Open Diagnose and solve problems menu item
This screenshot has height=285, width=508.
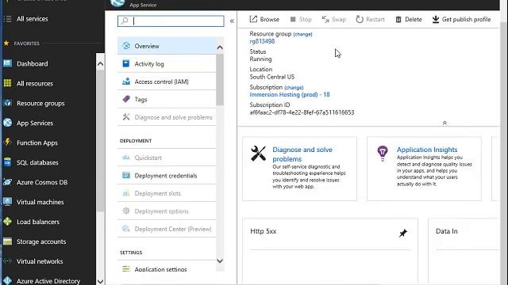coord(167,117)
